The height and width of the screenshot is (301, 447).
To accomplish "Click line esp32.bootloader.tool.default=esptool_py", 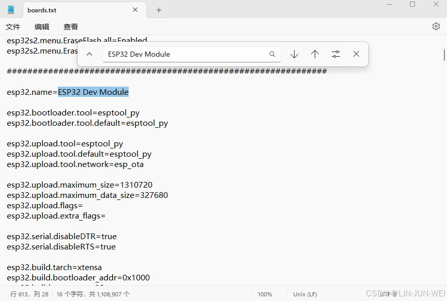I will coord(87,123).
